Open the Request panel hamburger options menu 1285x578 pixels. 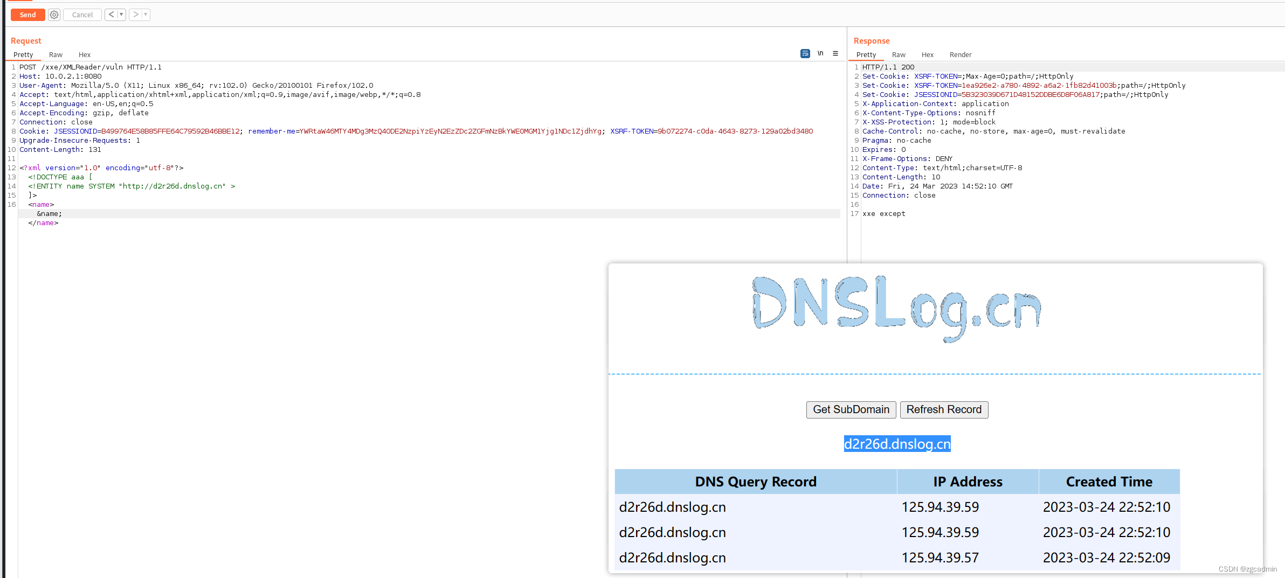pos(835,53)
